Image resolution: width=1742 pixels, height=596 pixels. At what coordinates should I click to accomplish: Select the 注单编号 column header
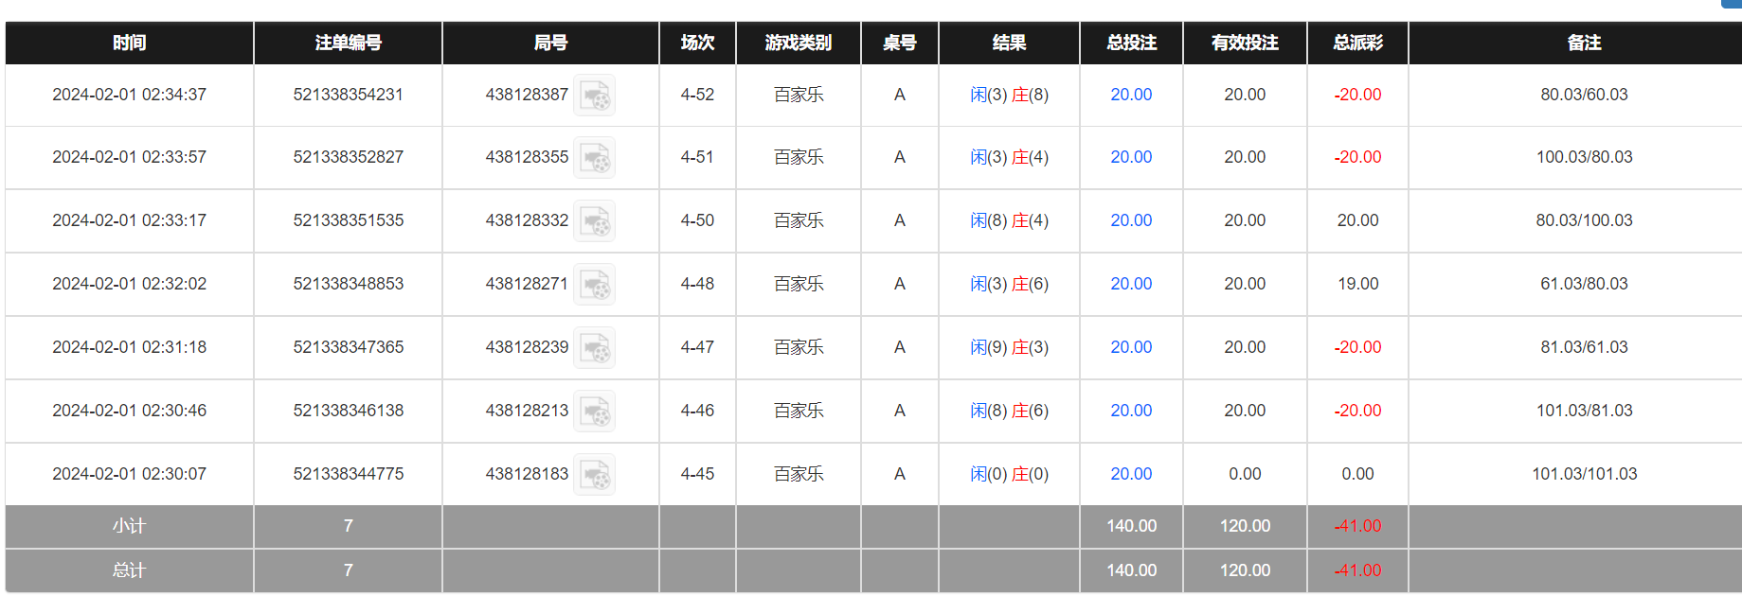tap(348, 43)
